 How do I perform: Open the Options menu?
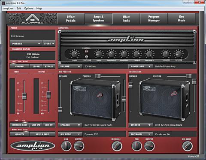point(29,9)
